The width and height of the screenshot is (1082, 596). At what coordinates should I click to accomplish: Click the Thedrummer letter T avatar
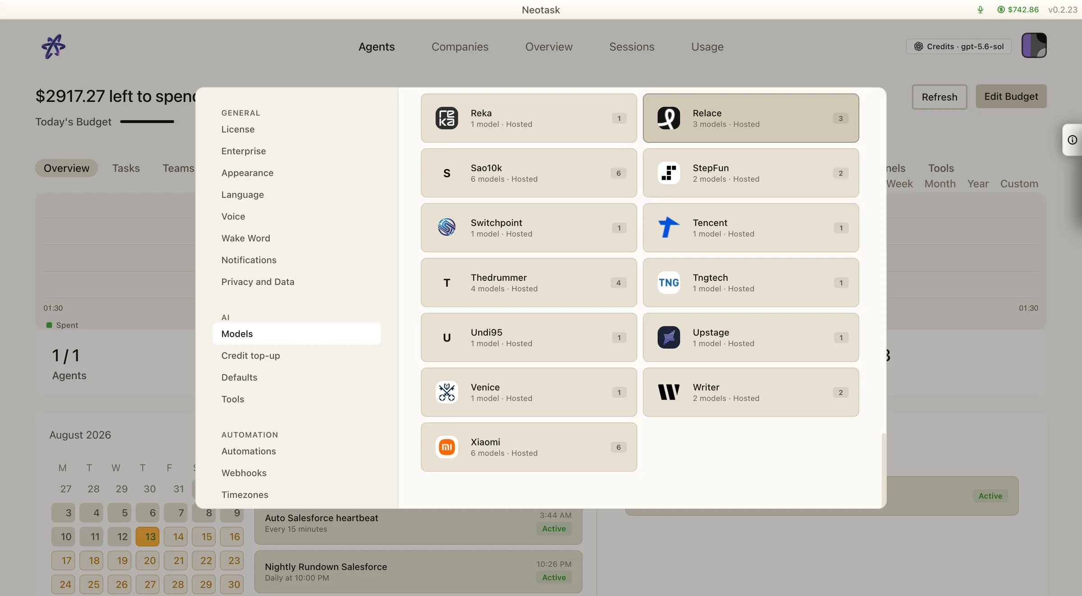[447, 283]
